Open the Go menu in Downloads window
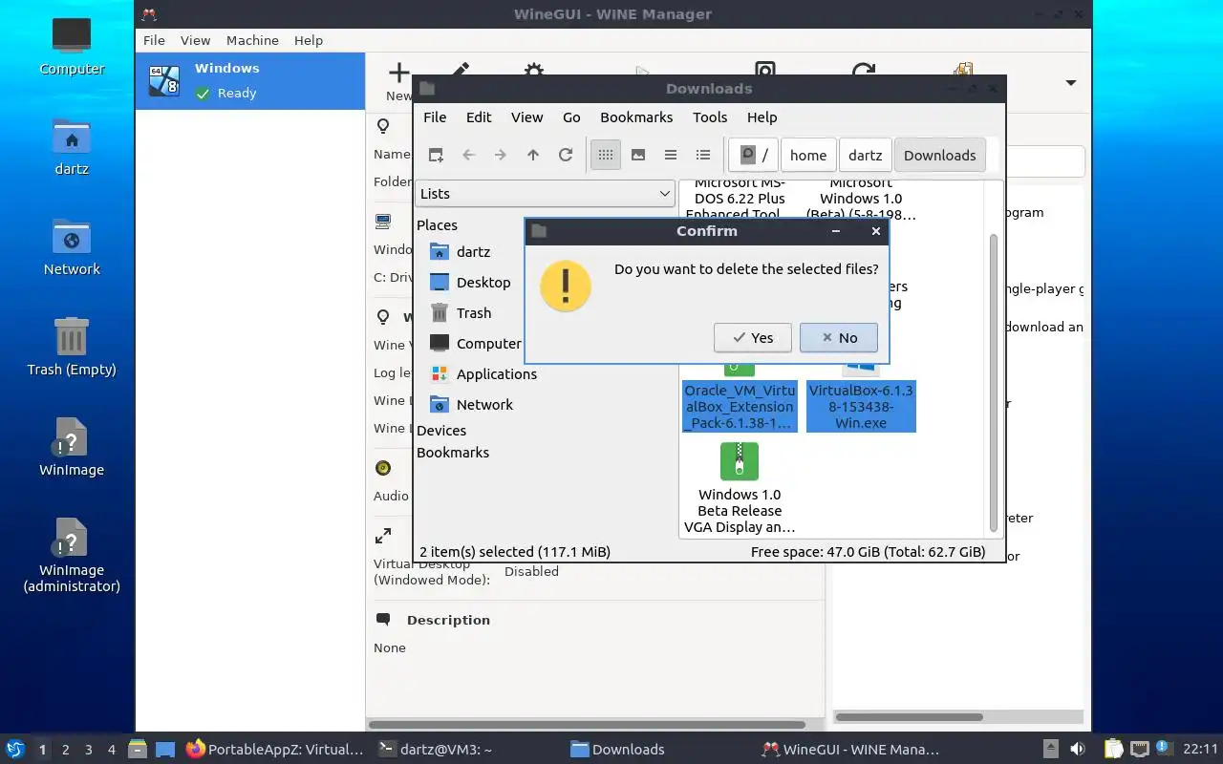1223x764 pixels. coord(571,117)
